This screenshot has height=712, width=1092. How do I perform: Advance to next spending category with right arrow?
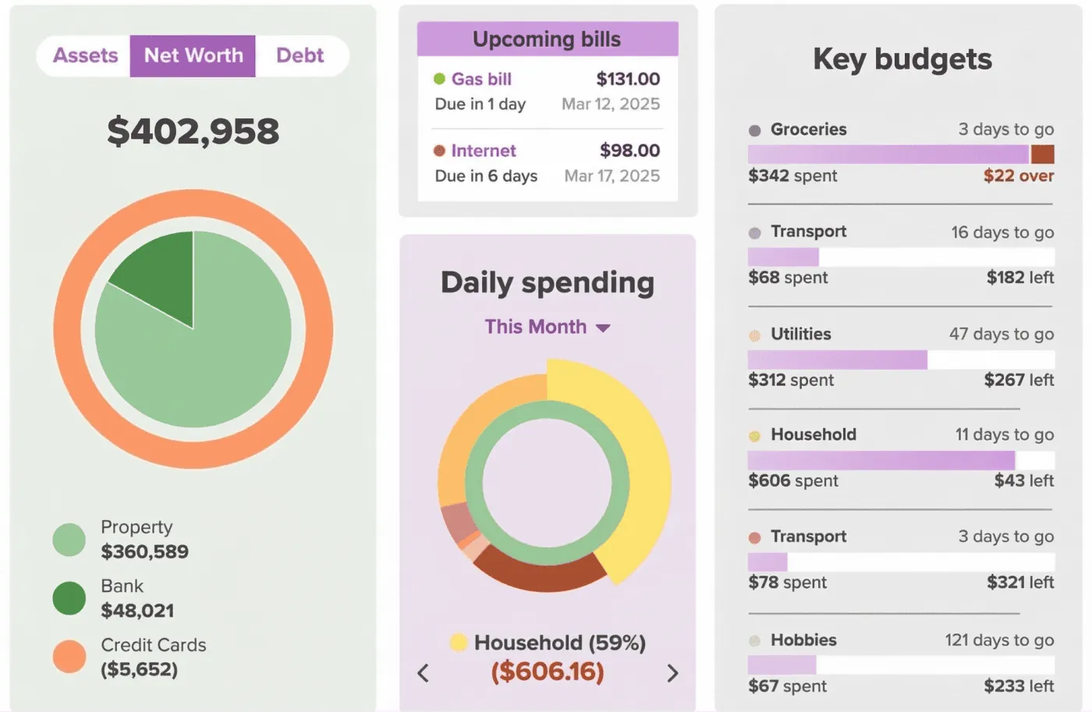click(672, 672)
